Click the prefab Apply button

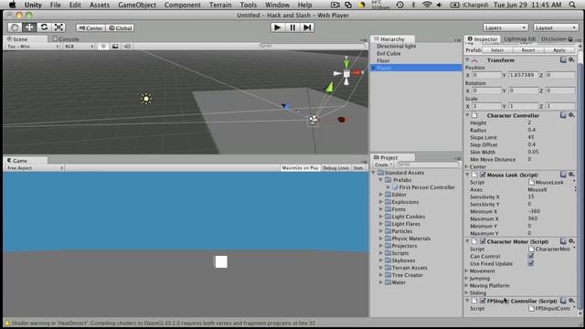pos(558,50)
